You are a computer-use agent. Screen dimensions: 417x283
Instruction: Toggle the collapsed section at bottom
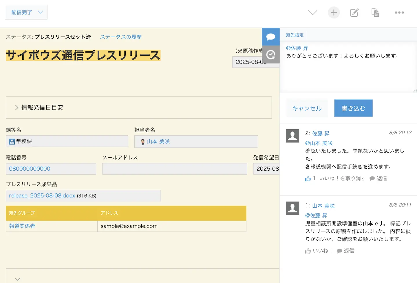pos(18,279)
